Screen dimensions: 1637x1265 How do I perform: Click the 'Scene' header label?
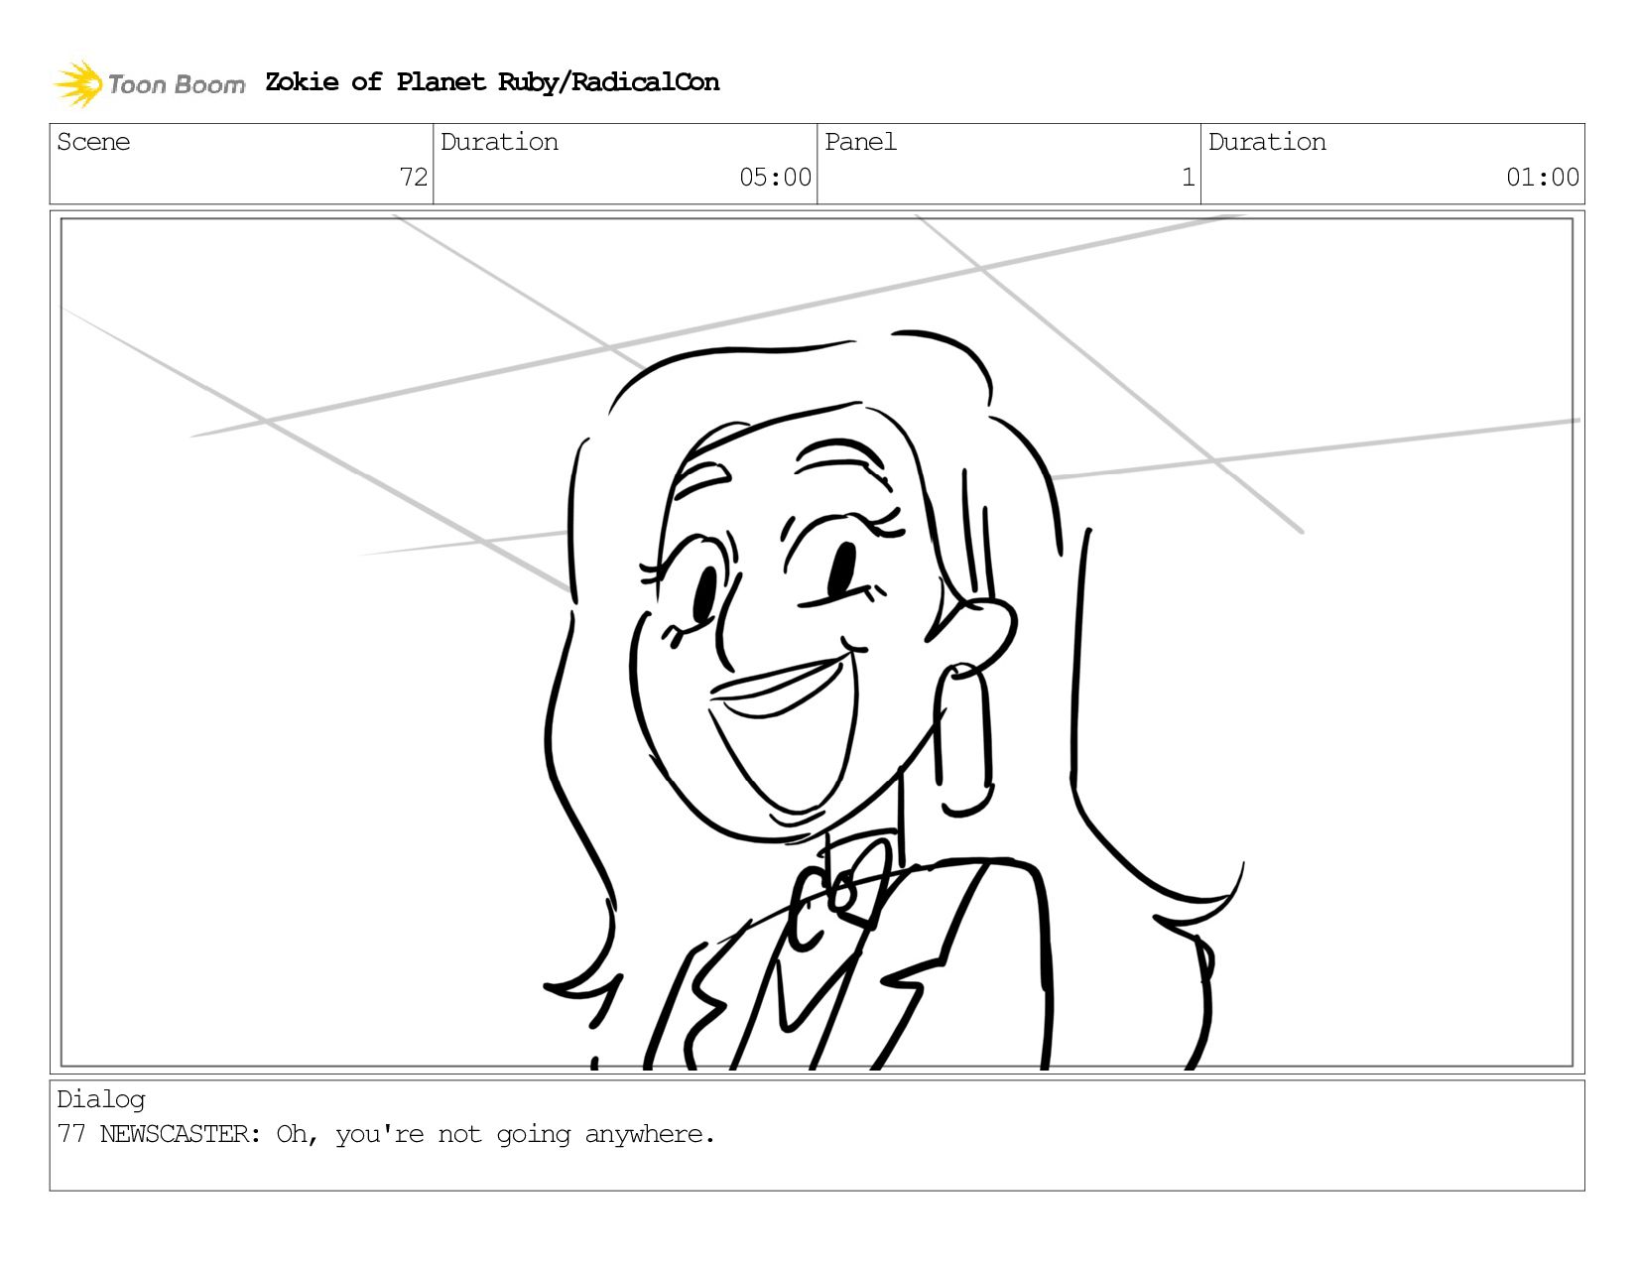[x=93, y=142]
